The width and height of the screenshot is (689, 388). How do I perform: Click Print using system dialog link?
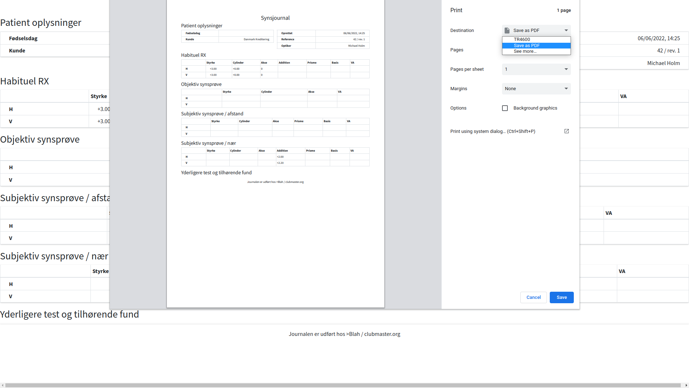tap(493, 131)
